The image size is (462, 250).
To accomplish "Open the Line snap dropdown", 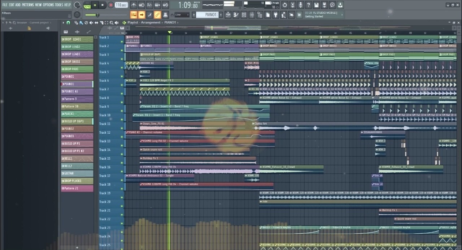I will [x=182, y=15].
